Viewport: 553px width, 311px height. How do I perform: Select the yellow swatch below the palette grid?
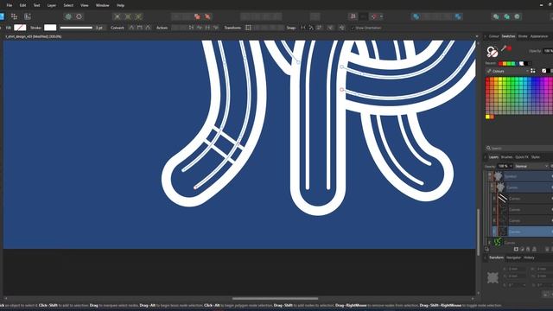click(487, 117)
